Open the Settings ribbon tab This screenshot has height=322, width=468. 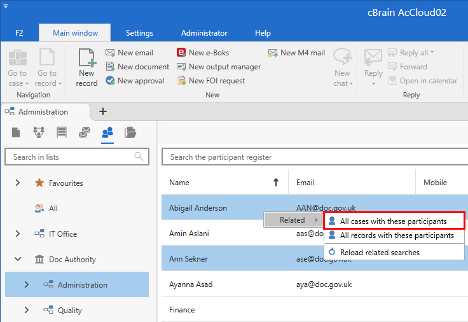[x=139, y=33]
